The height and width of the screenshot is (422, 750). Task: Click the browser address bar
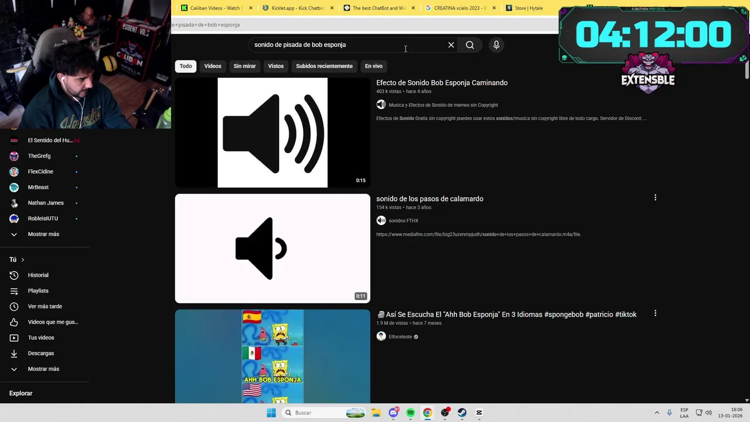pyautogui.click(x=363, y=25)
